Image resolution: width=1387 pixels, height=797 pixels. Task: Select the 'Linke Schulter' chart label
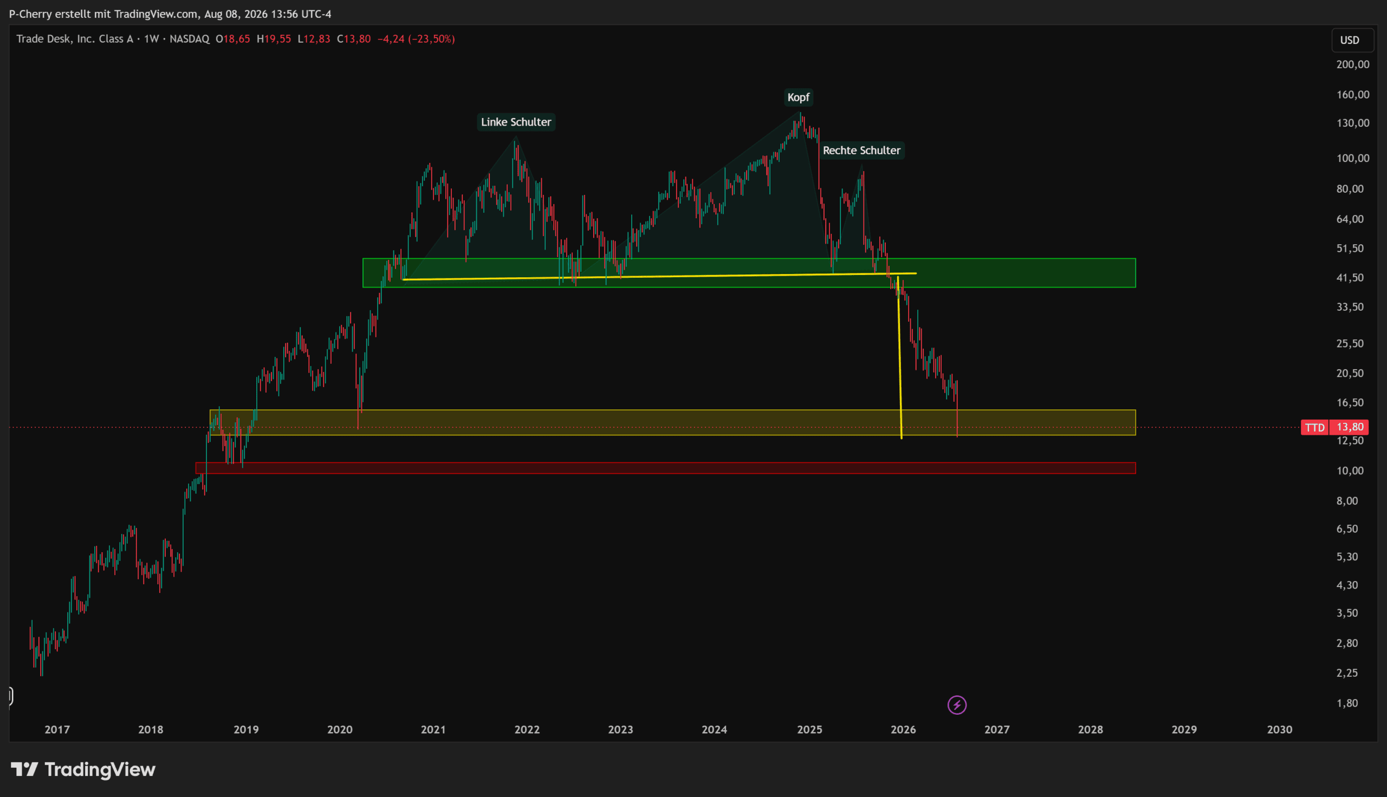516,122
